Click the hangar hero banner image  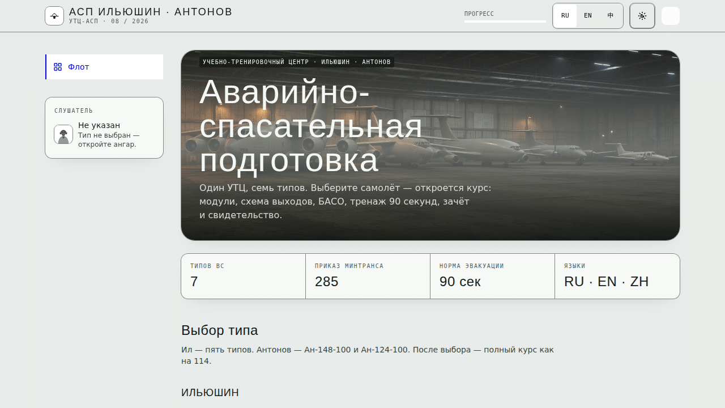430,145
